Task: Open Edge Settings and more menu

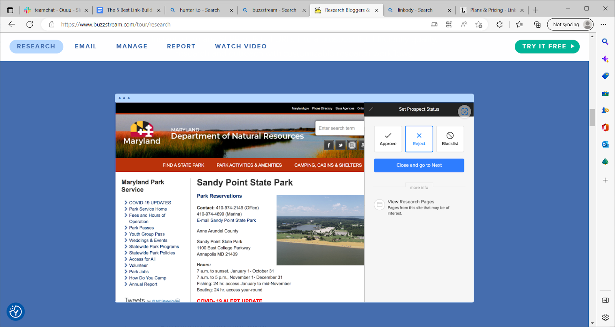Action: tap(603, 24)
